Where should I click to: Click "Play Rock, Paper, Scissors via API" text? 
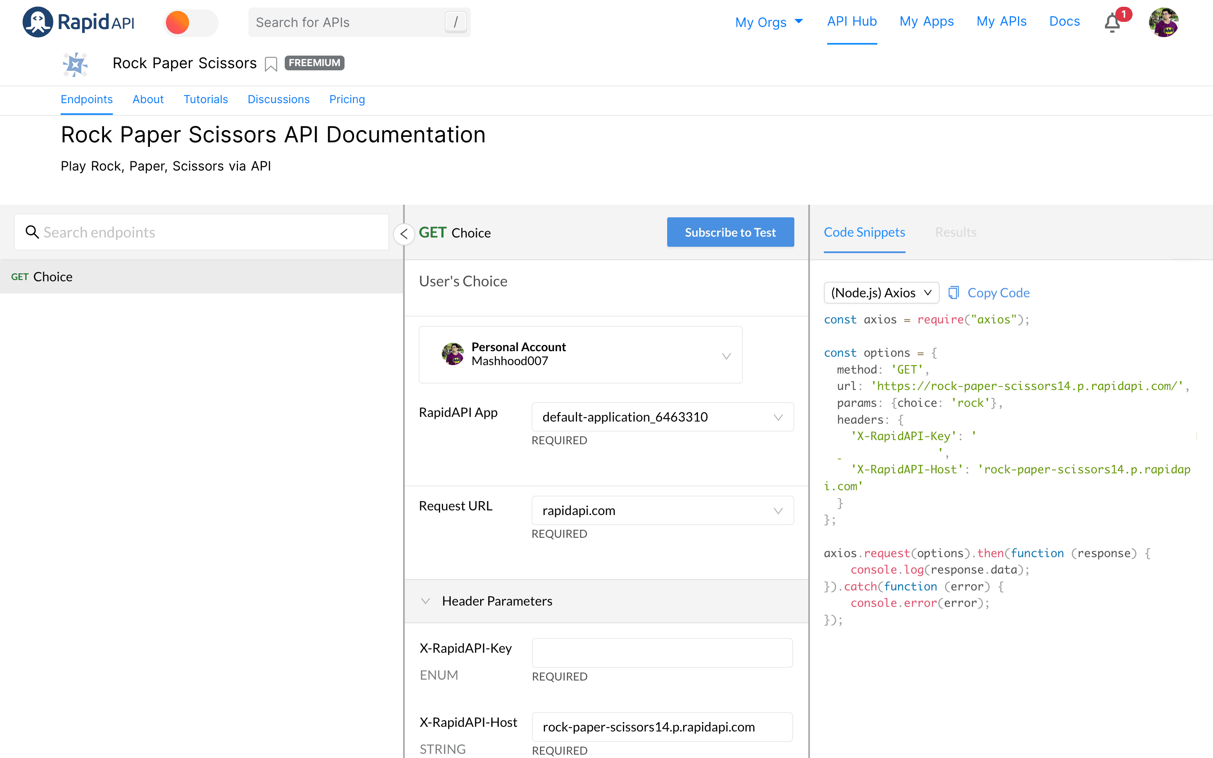tap(166, 166)
